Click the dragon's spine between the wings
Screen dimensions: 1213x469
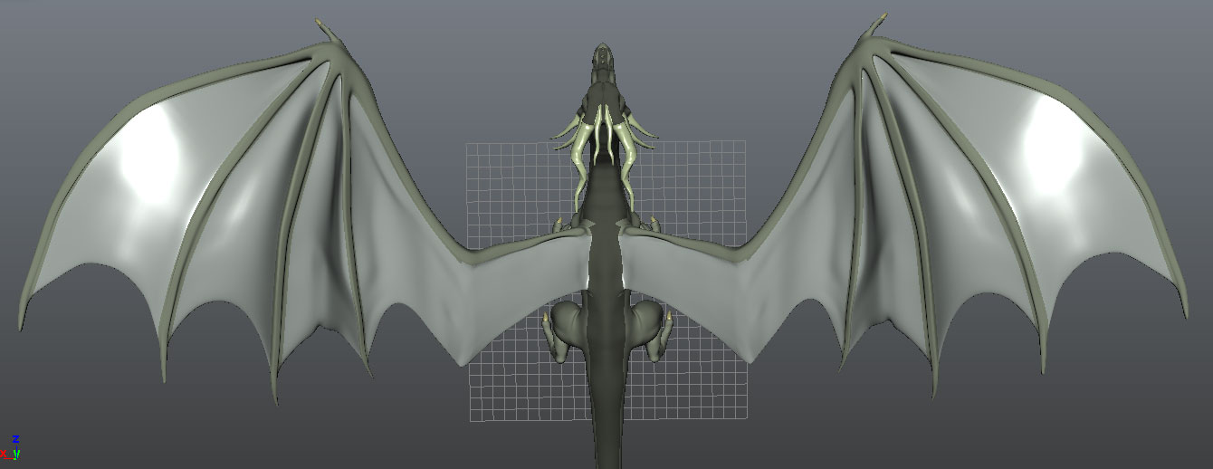(606, 263)
